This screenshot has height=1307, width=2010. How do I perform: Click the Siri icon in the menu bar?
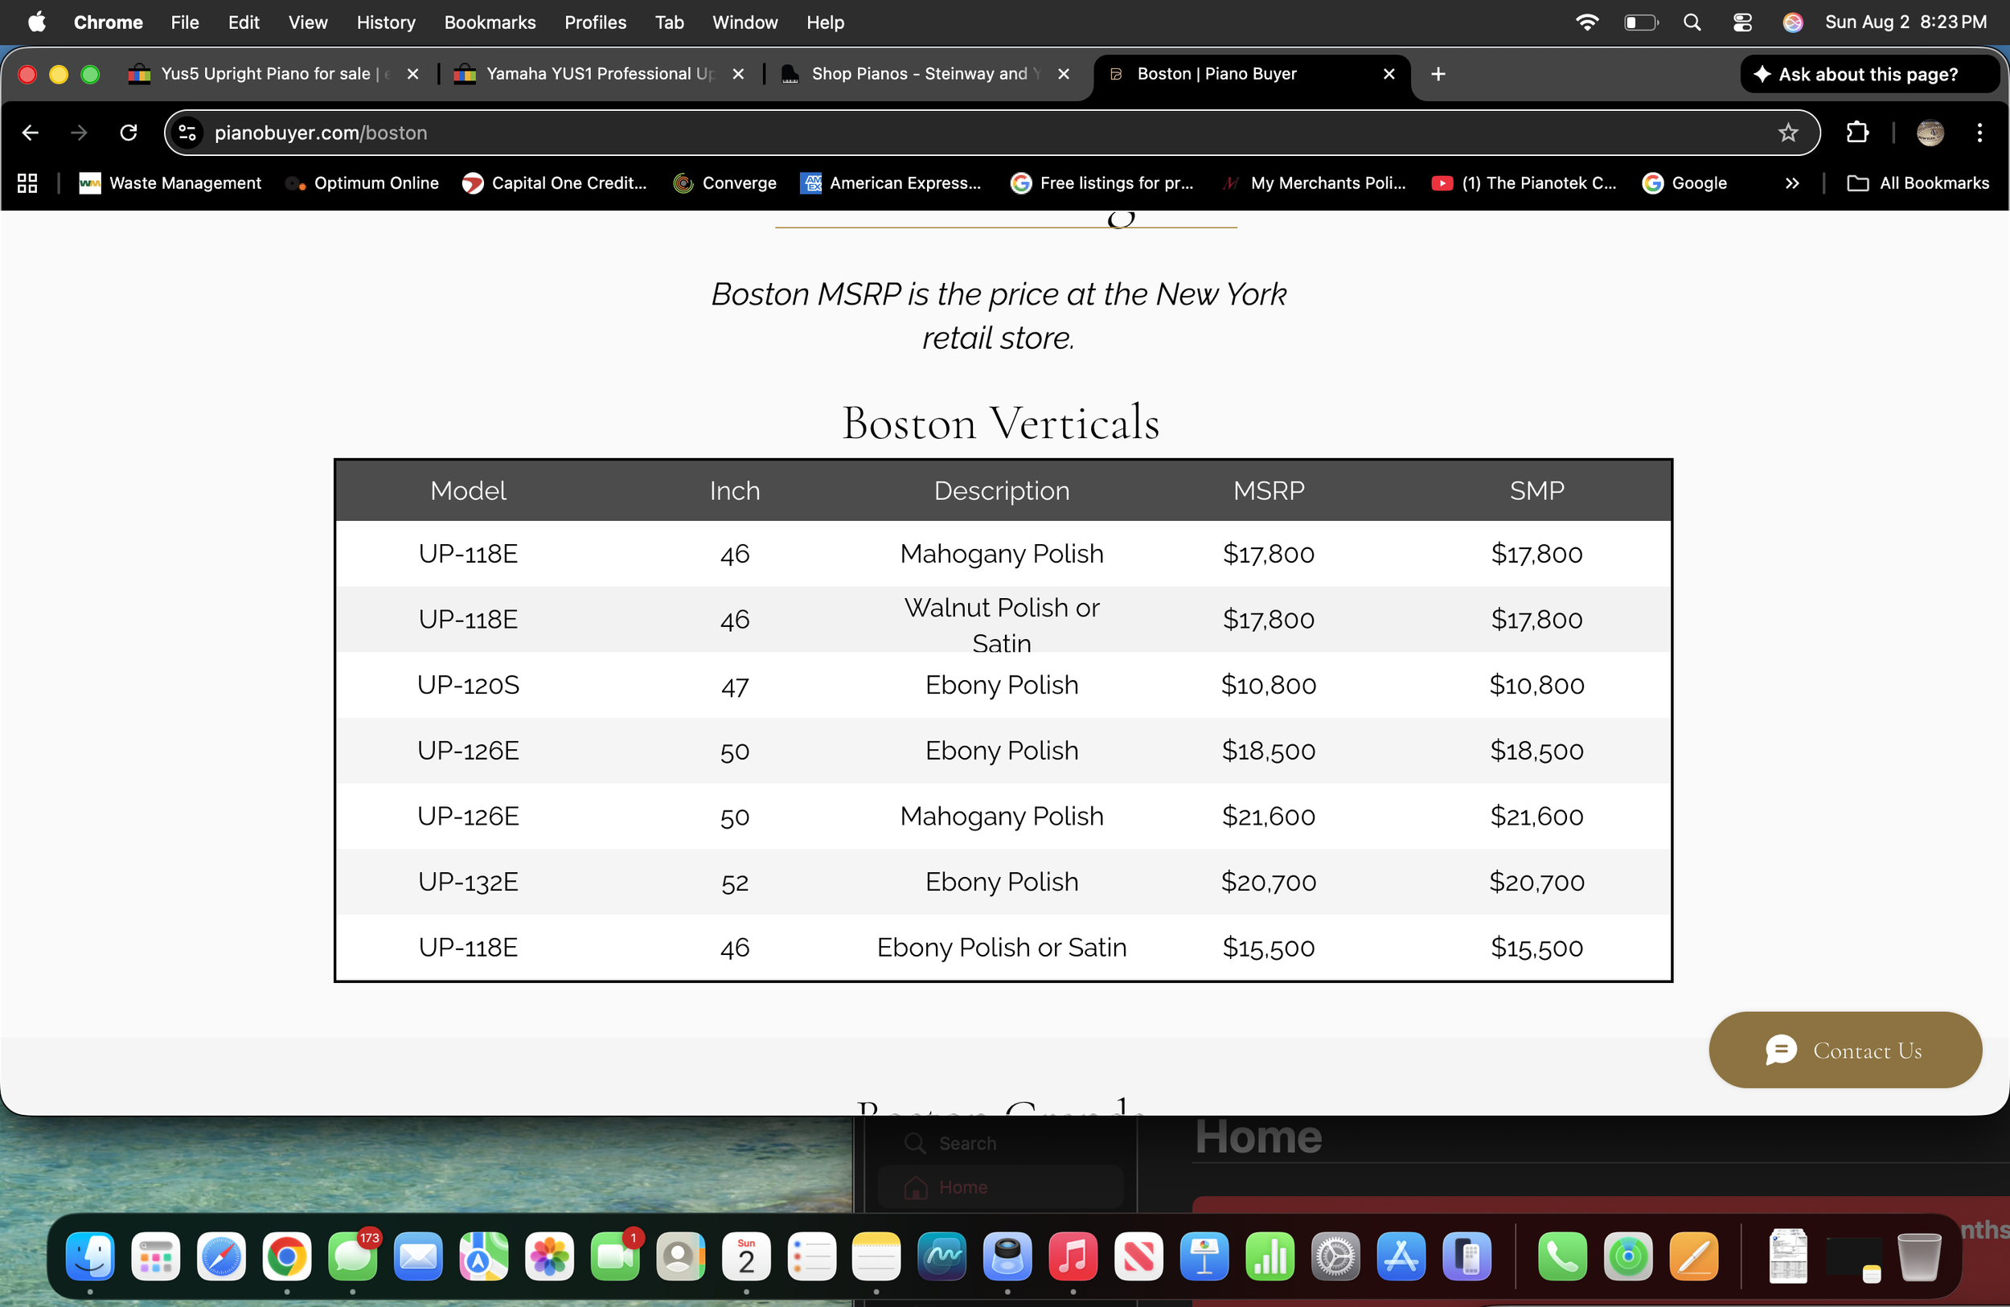click(1792, 22)
